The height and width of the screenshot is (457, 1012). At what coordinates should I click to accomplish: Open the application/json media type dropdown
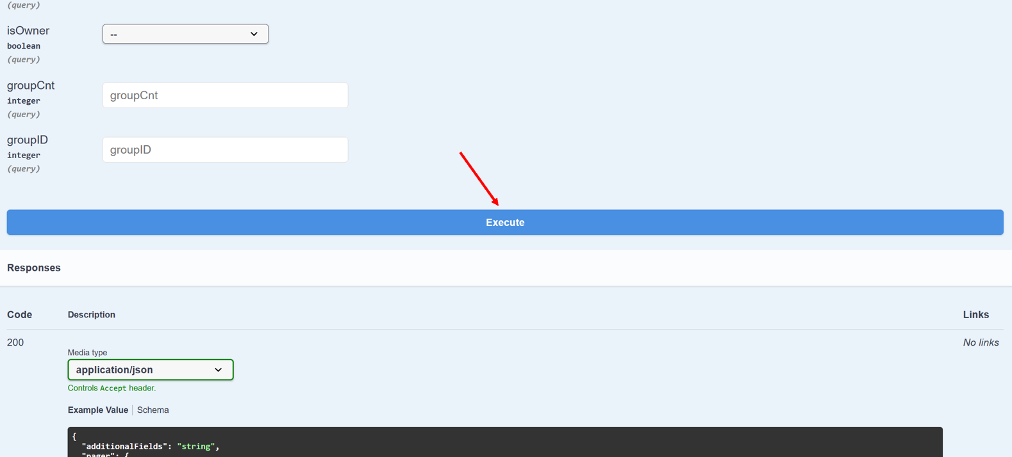(151, 370)
